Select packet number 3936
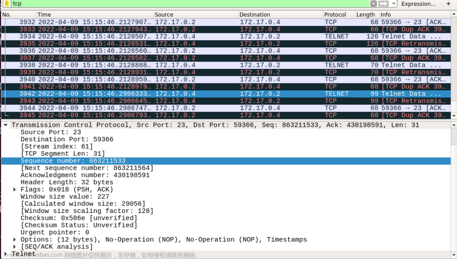 click(226, 51)
